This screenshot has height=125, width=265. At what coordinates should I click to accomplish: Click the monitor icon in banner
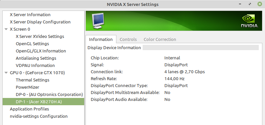point(98,21)
